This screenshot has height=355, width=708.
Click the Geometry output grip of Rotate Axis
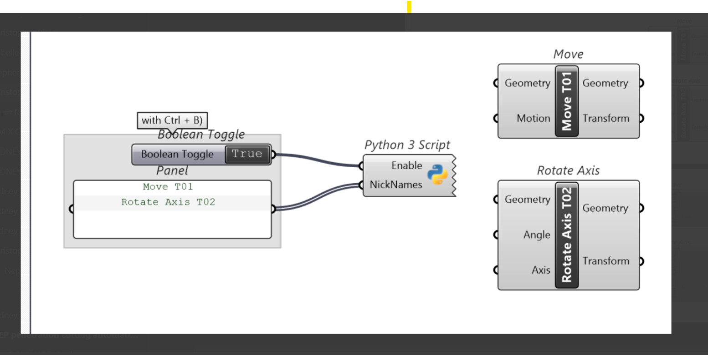[641, 208]
